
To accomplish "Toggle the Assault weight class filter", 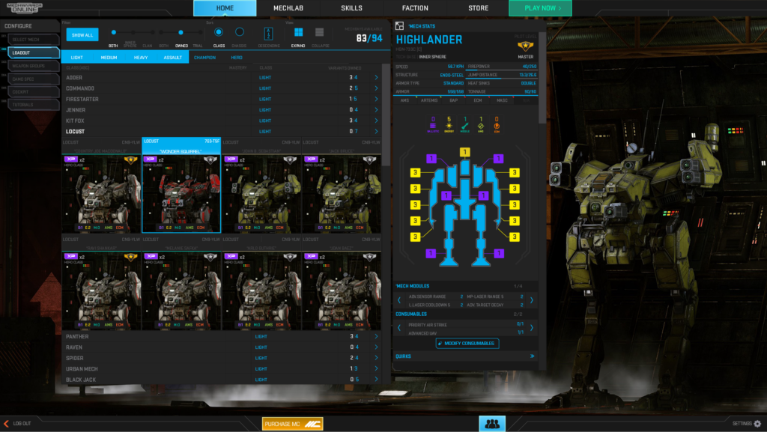I will coord(173,58).
